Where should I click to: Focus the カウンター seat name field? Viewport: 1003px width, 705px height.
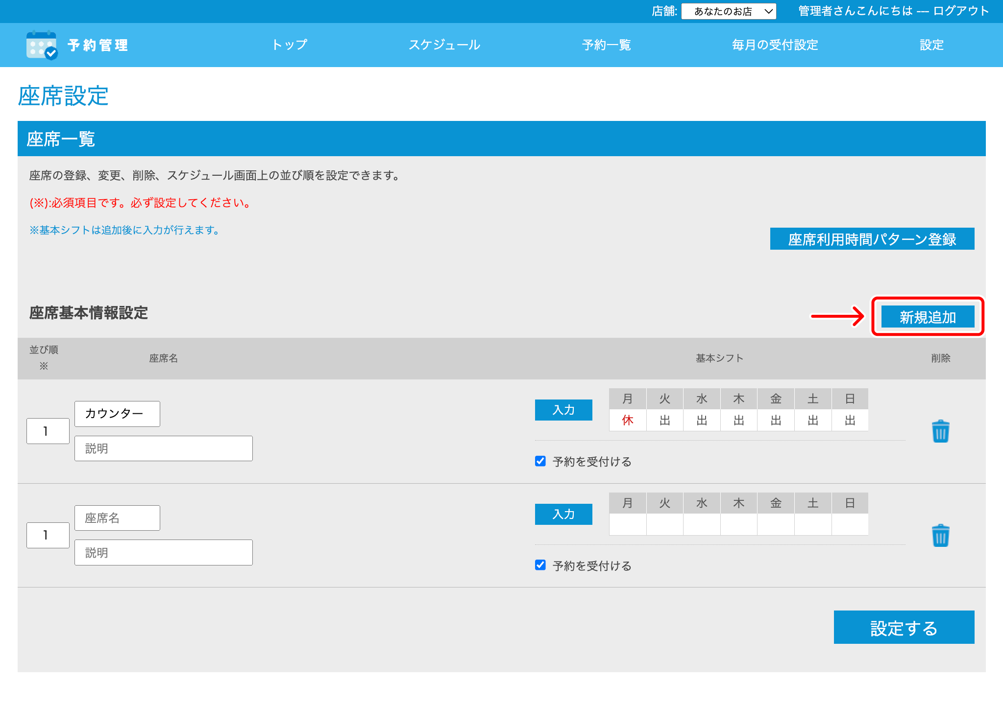pyautogui.click(x=117, y=414)
